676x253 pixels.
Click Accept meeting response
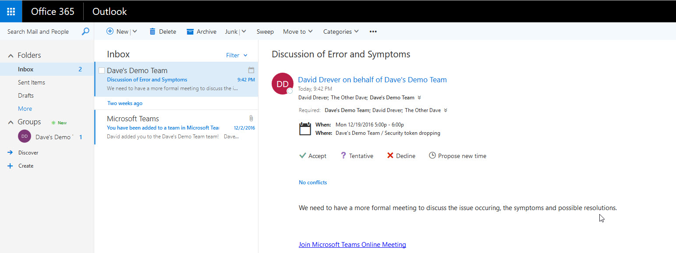(x=313, y=156)
